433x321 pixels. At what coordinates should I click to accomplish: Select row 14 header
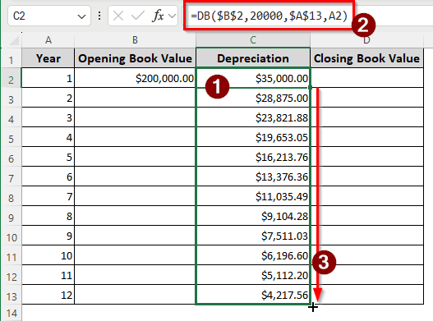[x=11, y=314]
